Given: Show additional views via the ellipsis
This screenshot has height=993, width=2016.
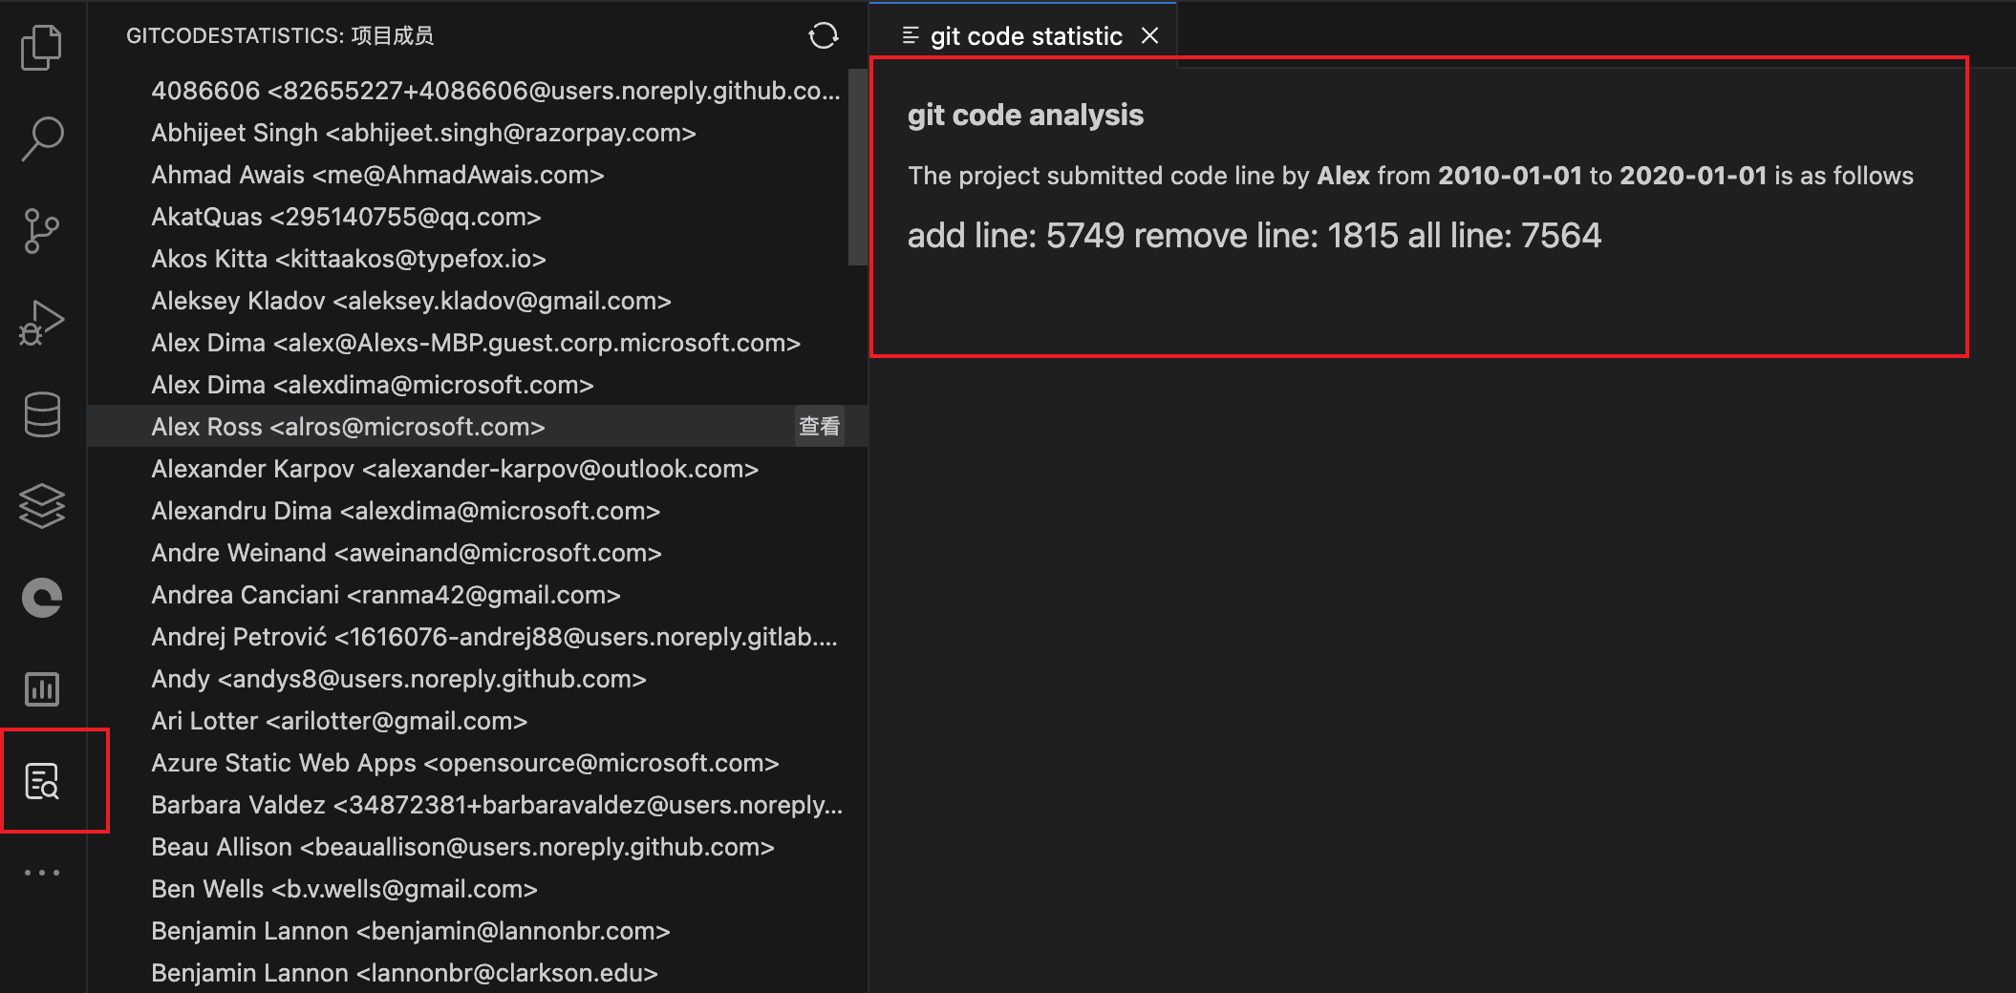Looking at the screenshot, I should (41, 872).
